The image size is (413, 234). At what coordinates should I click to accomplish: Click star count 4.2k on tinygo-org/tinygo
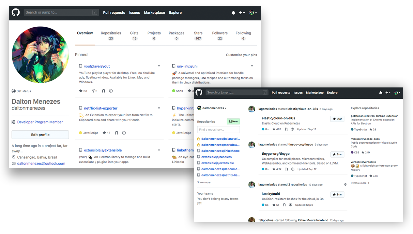point(277,169)
